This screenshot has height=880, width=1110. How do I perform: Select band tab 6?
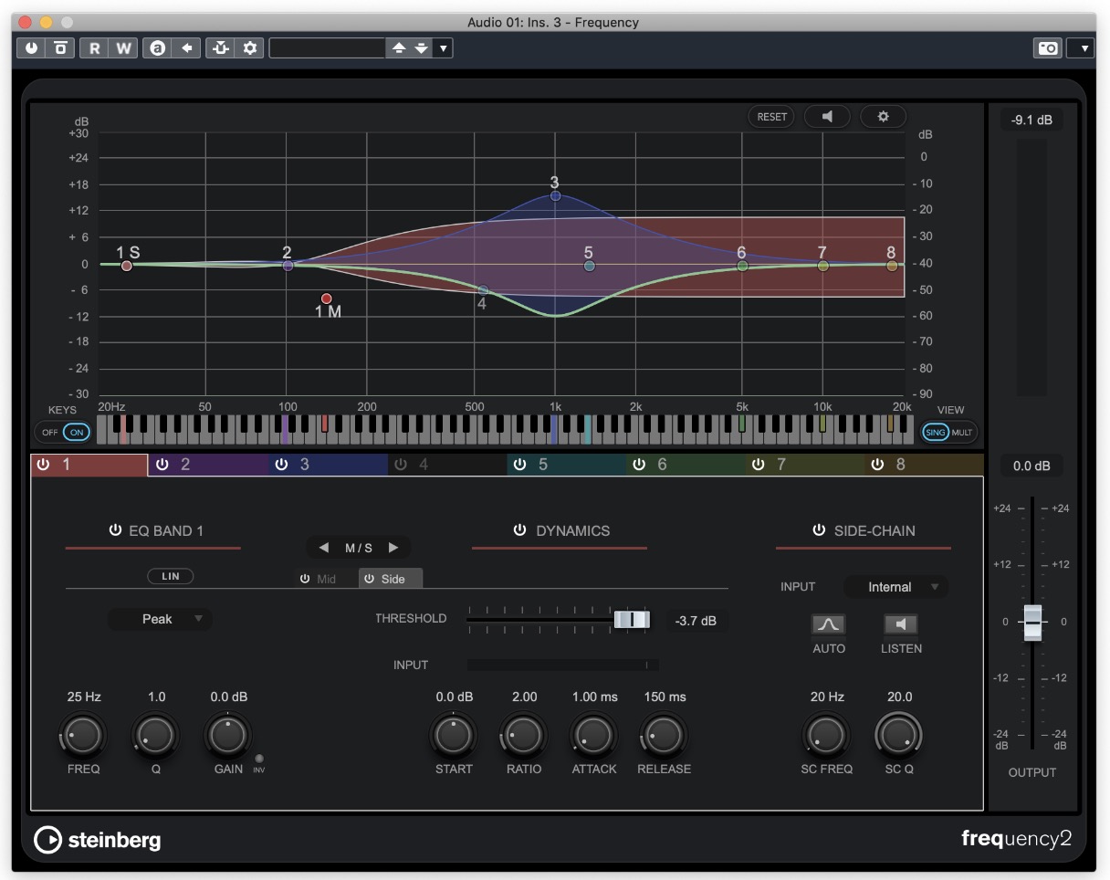(x=686, y=465)
